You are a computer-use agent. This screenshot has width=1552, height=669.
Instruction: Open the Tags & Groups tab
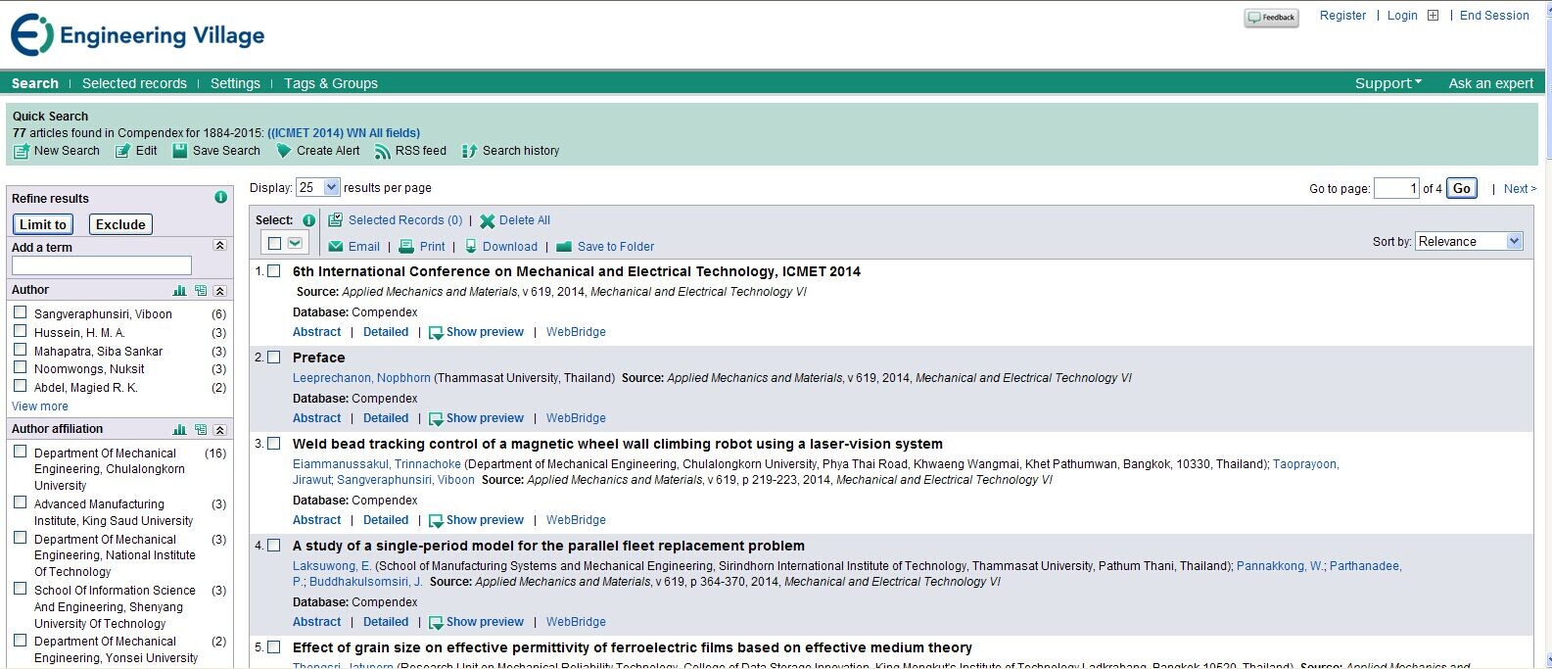coord(331,83)
